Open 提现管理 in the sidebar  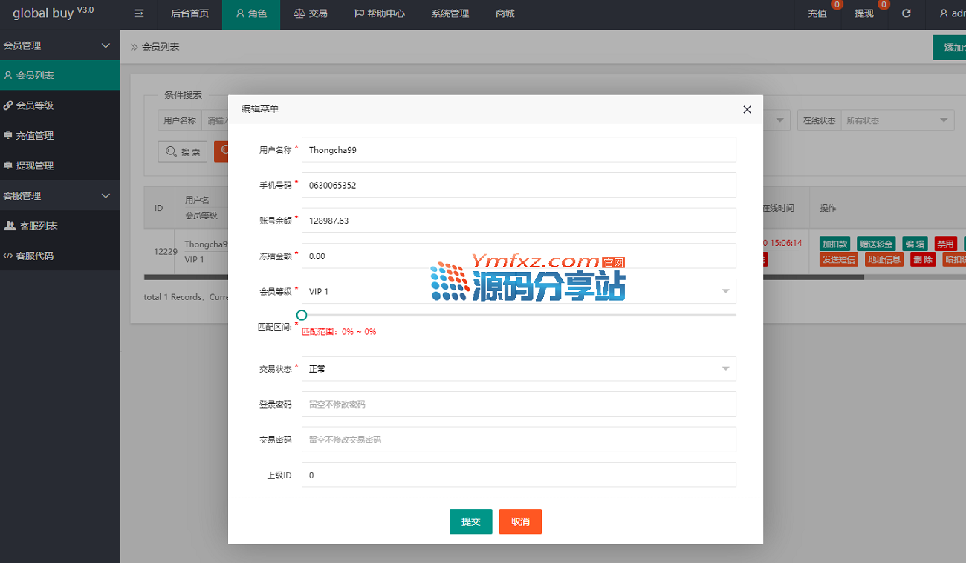tap(35, 166)
